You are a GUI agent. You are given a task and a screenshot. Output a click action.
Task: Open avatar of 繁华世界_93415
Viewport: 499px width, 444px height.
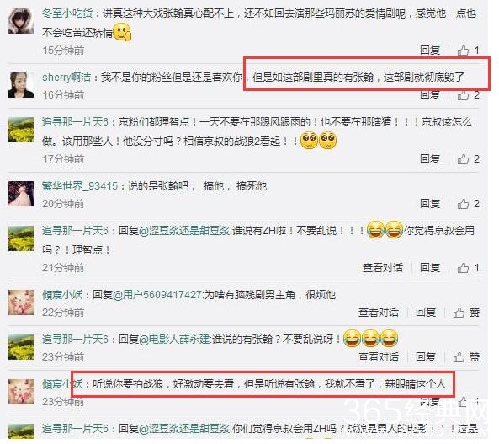[x=21, y=194]
